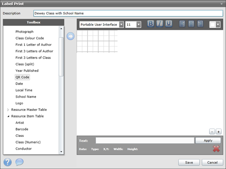Open the font size dropdown

click(x=139, y=25)
